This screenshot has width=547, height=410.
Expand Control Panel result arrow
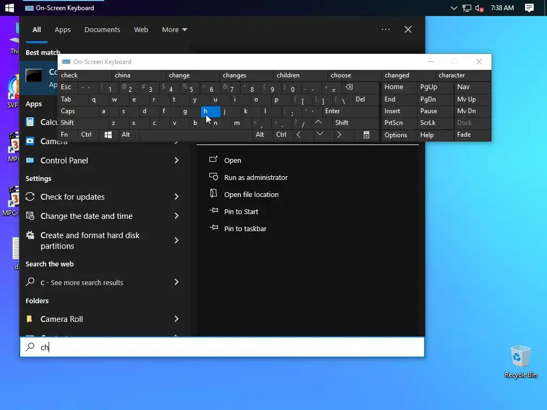point(176,160)
